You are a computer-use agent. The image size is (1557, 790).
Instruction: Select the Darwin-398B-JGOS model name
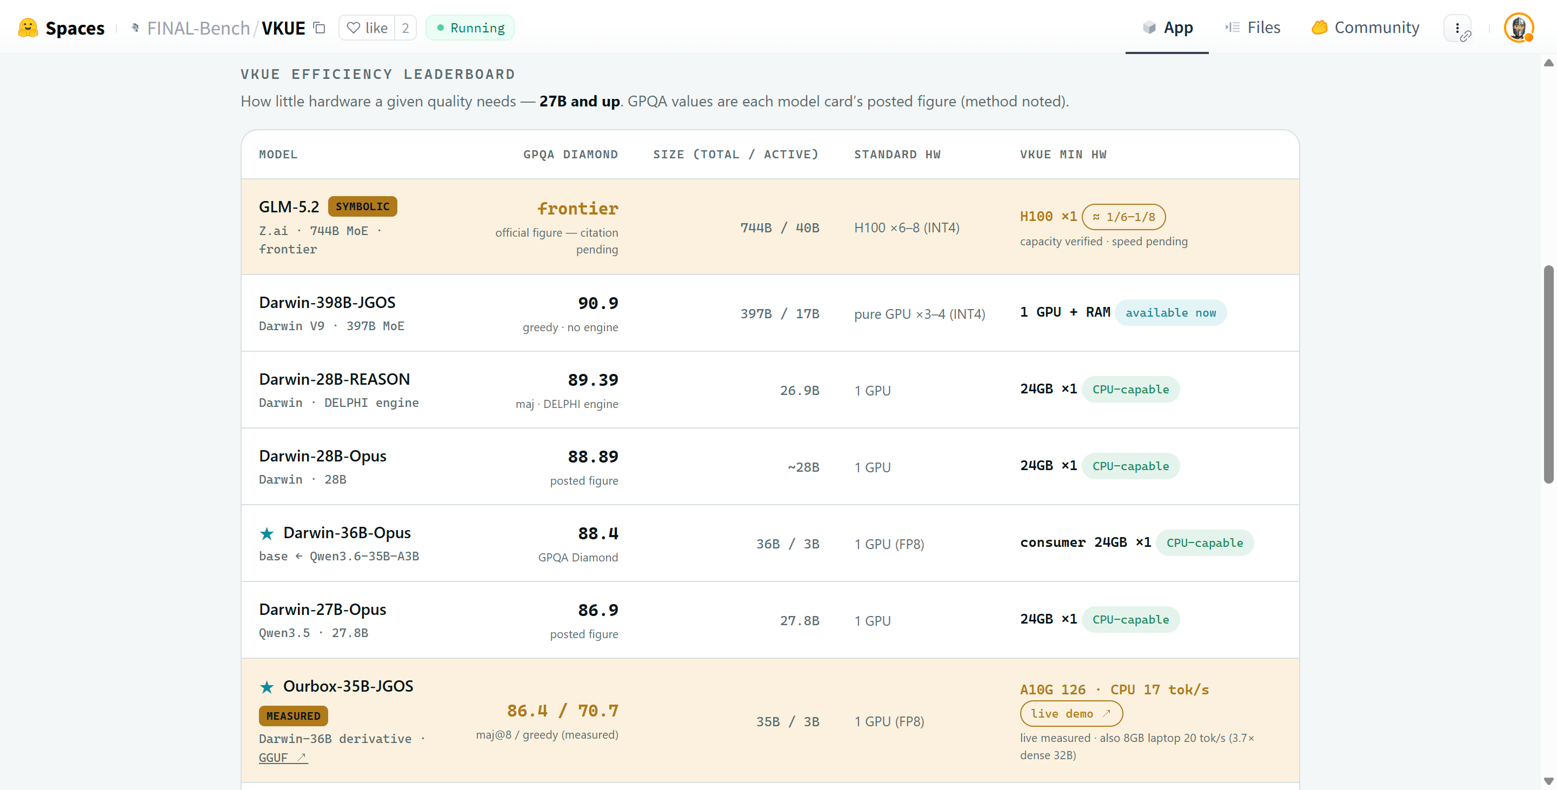tap(327, 302)
